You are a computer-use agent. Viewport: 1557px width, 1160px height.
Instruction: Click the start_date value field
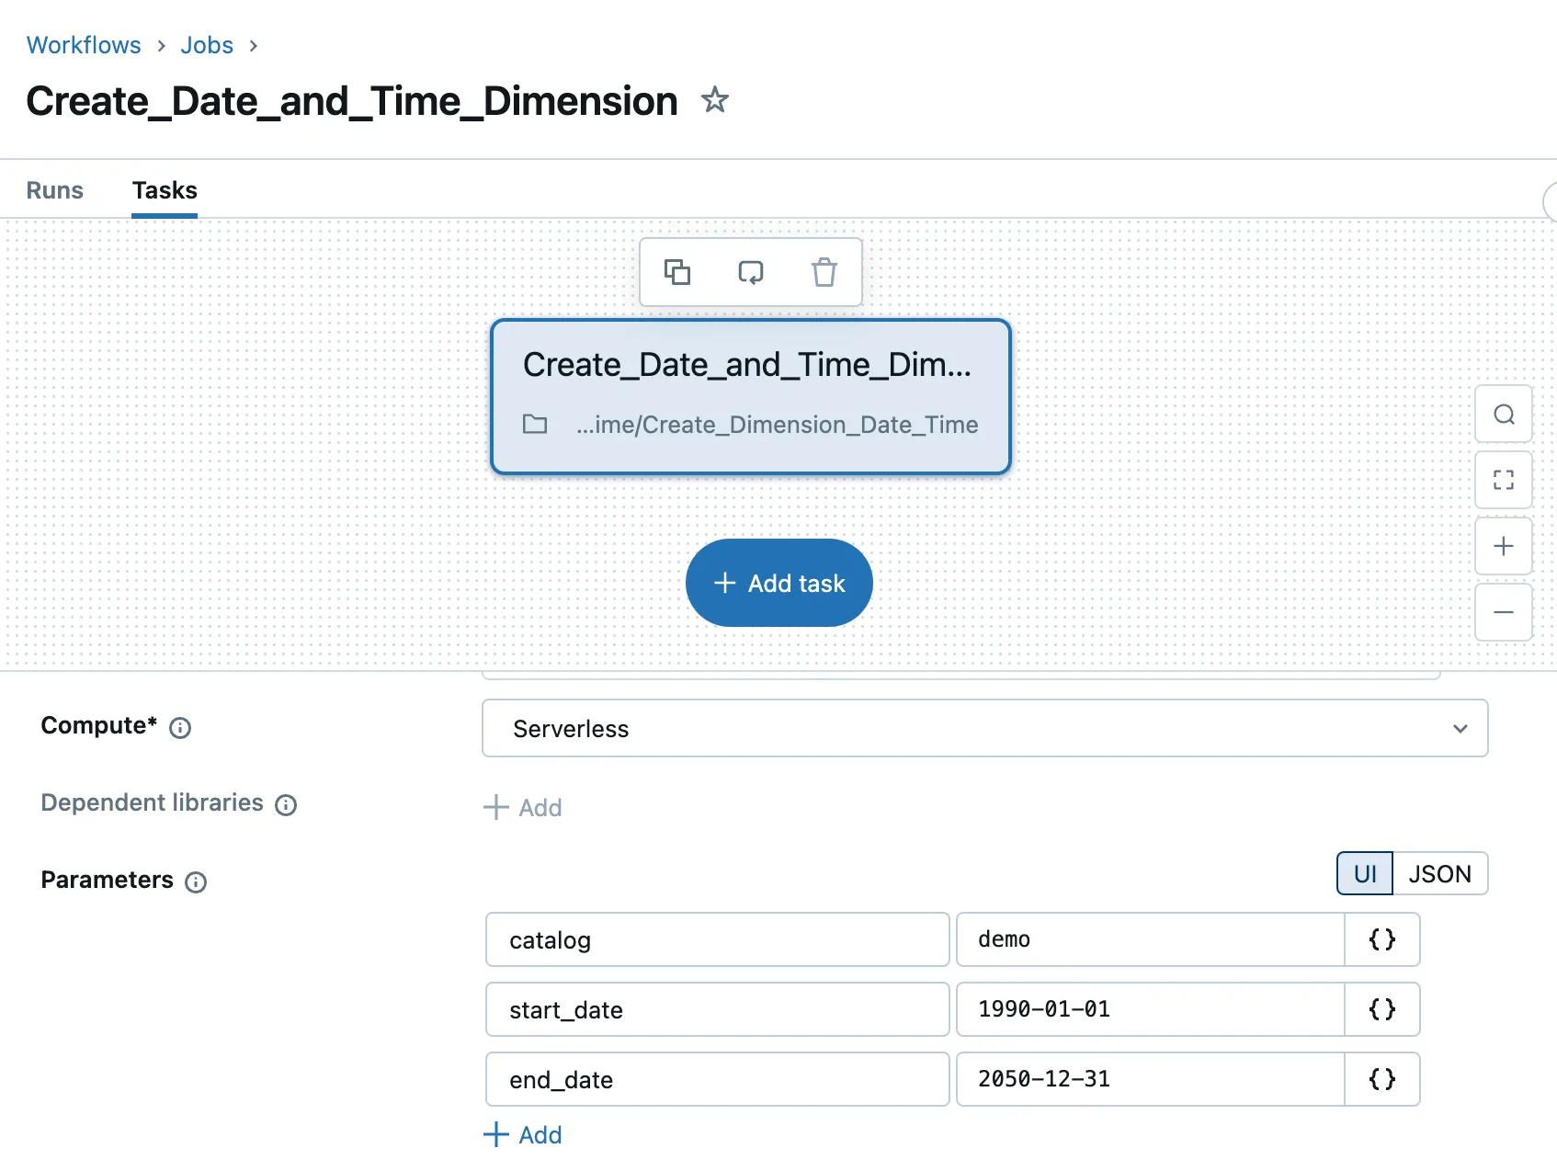pos(1149,1009)
